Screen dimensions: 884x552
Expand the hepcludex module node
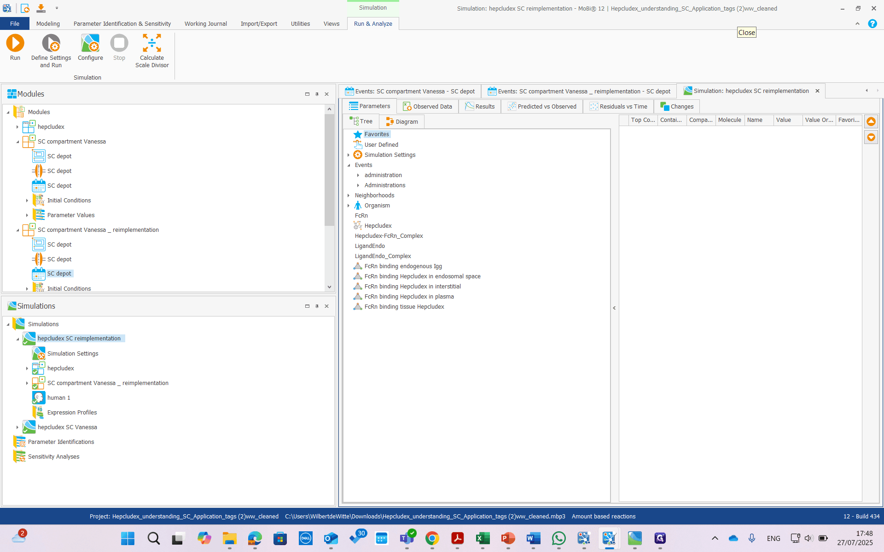[x=17, y=127]
